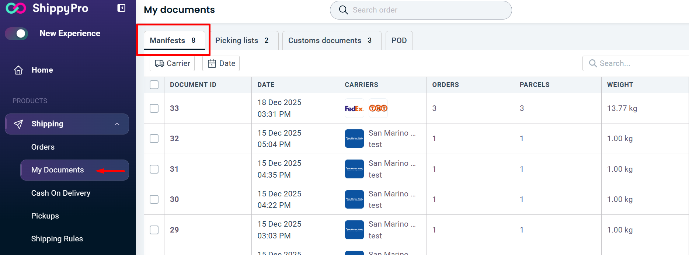Click the TNT carrier logo in row 33
The height and width of the screenshot is (255, 689).
tap(378, 108)
